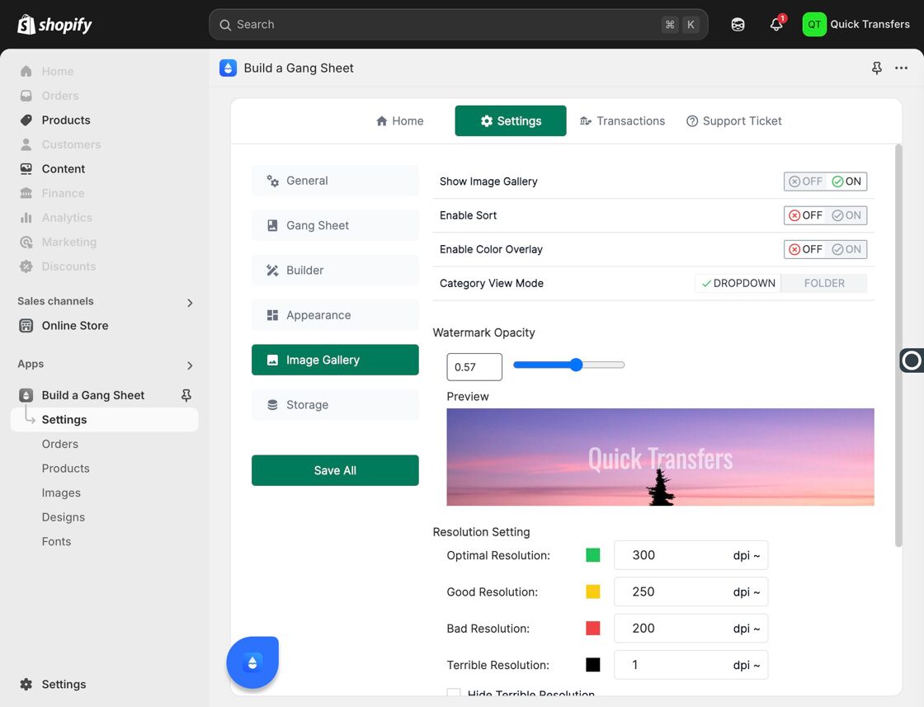924x707 pixels.
Task: Click the Builder tools icon
Action: click(x=272, y=271)
